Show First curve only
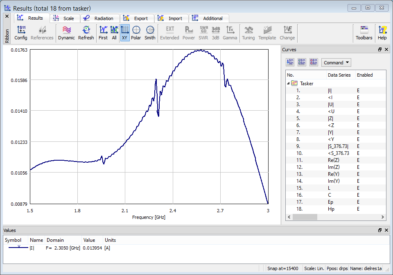The height and width of the screenshot is (275, 393). point(103,33)
